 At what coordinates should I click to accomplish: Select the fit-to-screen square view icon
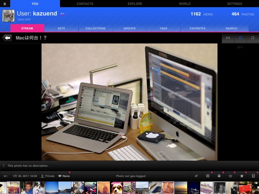pos(240,38)
